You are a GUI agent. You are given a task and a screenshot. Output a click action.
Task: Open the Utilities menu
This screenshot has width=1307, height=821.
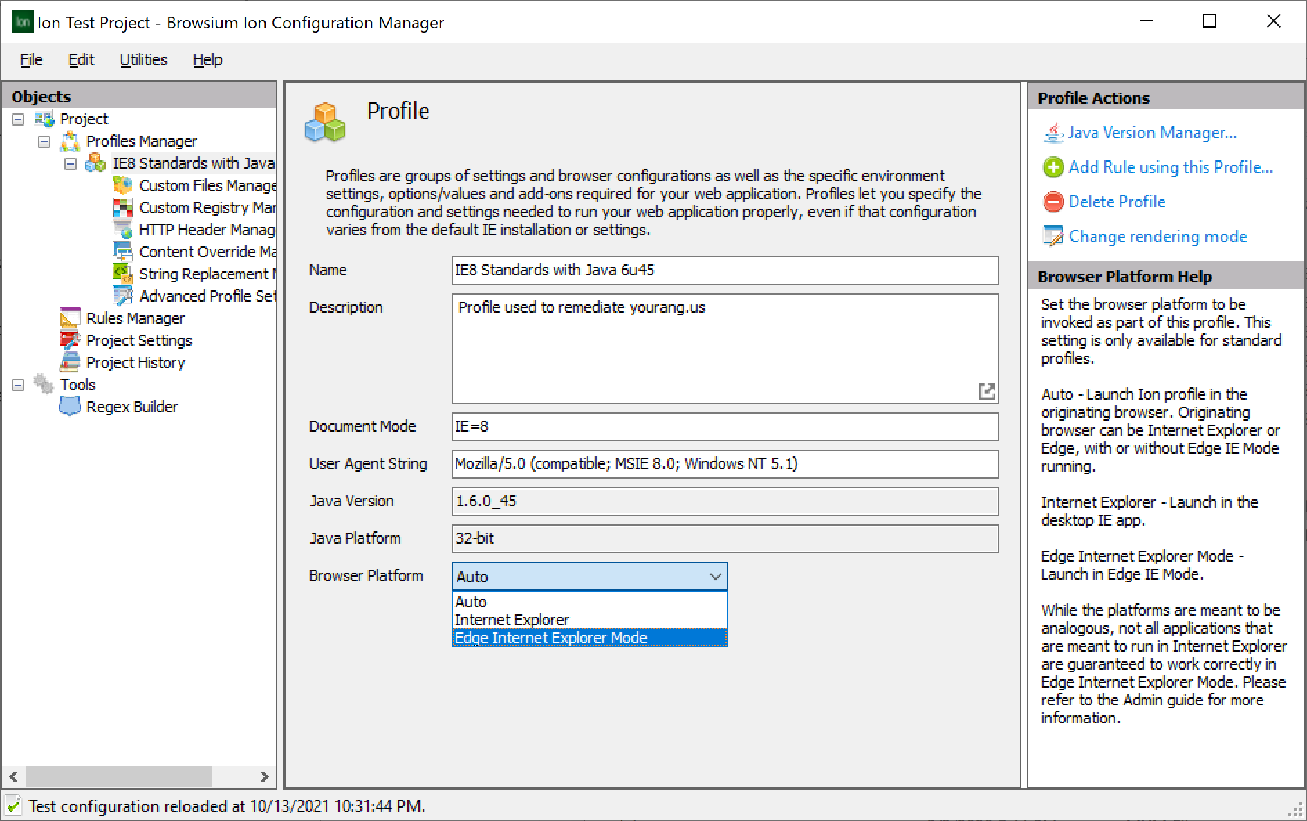pyautogui.click(x=143, y=59)
